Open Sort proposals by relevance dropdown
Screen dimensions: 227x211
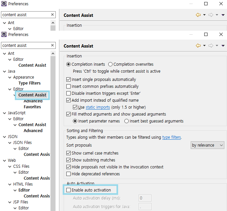[207, 145]
